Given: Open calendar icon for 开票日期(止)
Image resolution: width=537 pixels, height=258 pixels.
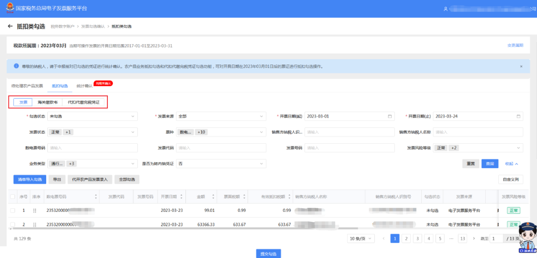Looking at the screenshot, I should point(519,116).
